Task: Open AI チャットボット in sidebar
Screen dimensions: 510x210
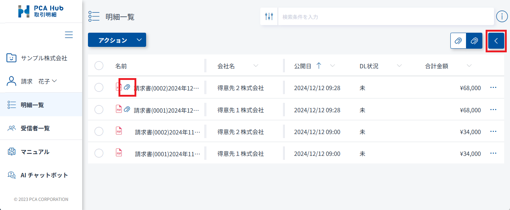Action: 44,175
